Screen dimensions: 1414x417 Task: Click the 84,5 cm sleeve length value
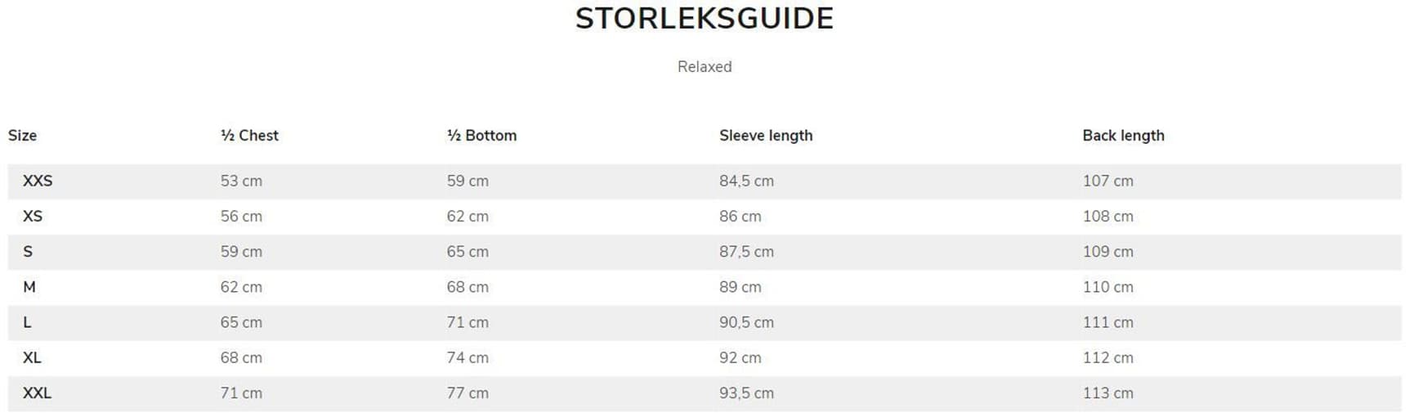pyautogui.click(x=745, y=182)
